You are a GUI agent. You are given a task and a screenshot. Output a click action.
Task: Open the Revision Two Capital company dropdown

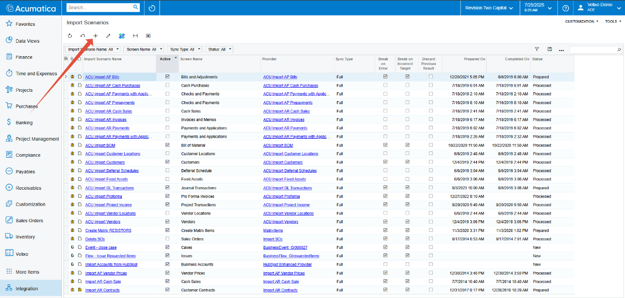point(489,8)
